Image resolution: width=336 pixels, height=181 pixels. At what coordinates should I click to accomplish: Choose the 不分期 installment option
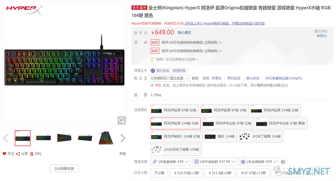[x=159, y=173]
